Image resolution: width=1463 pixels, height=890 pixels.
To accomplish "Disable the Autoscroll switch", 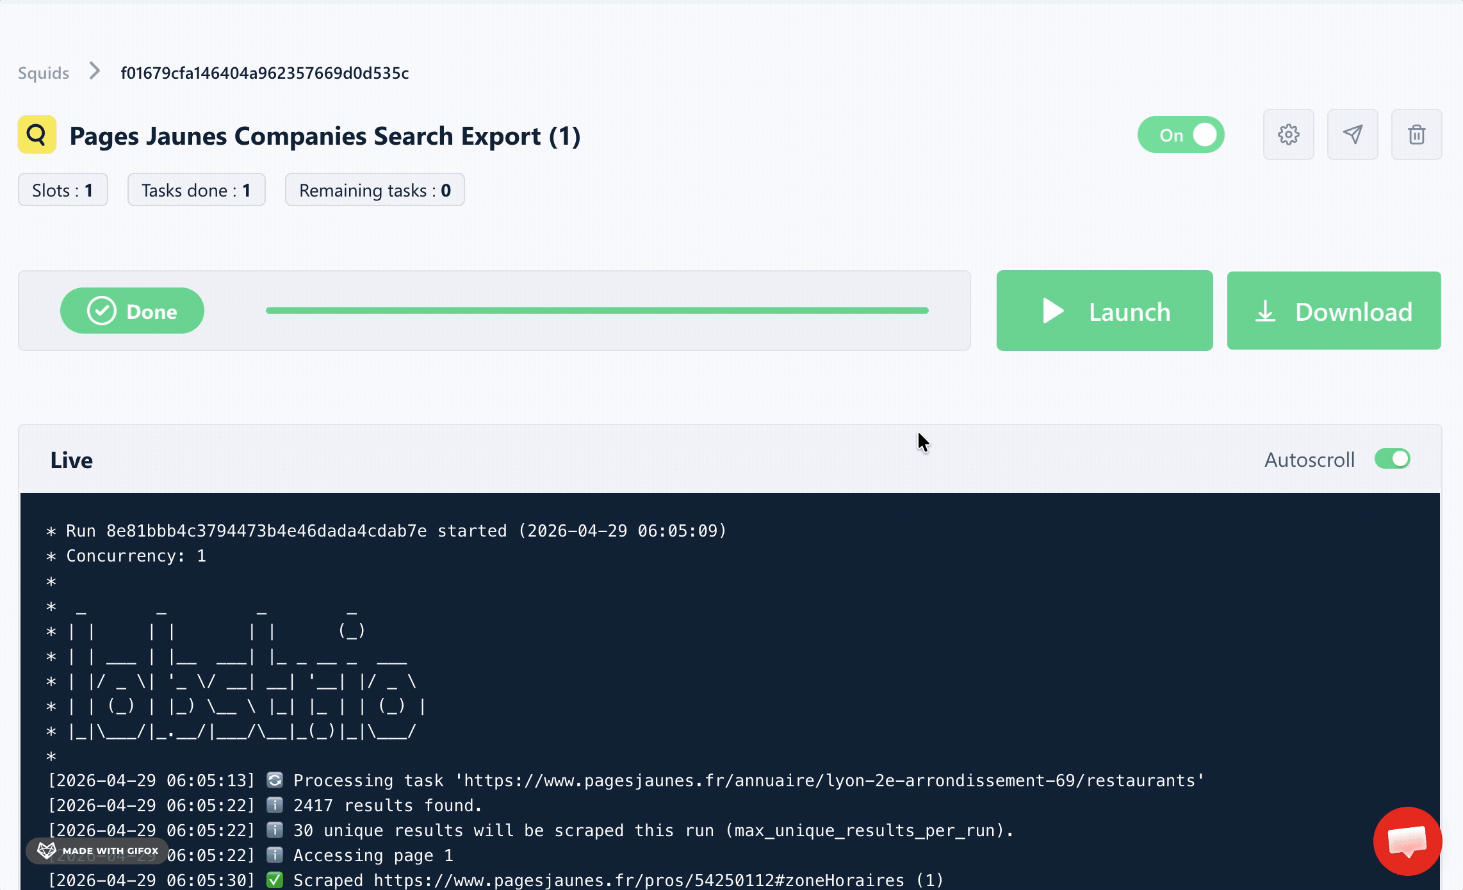I will point(1392,459).
